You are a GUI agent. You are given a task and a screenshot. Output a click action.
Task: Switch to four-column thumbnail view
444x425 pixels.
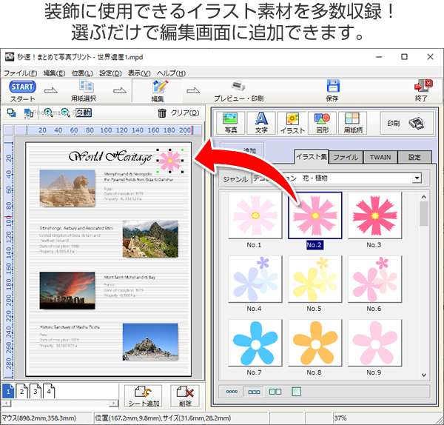coord(232,391)
